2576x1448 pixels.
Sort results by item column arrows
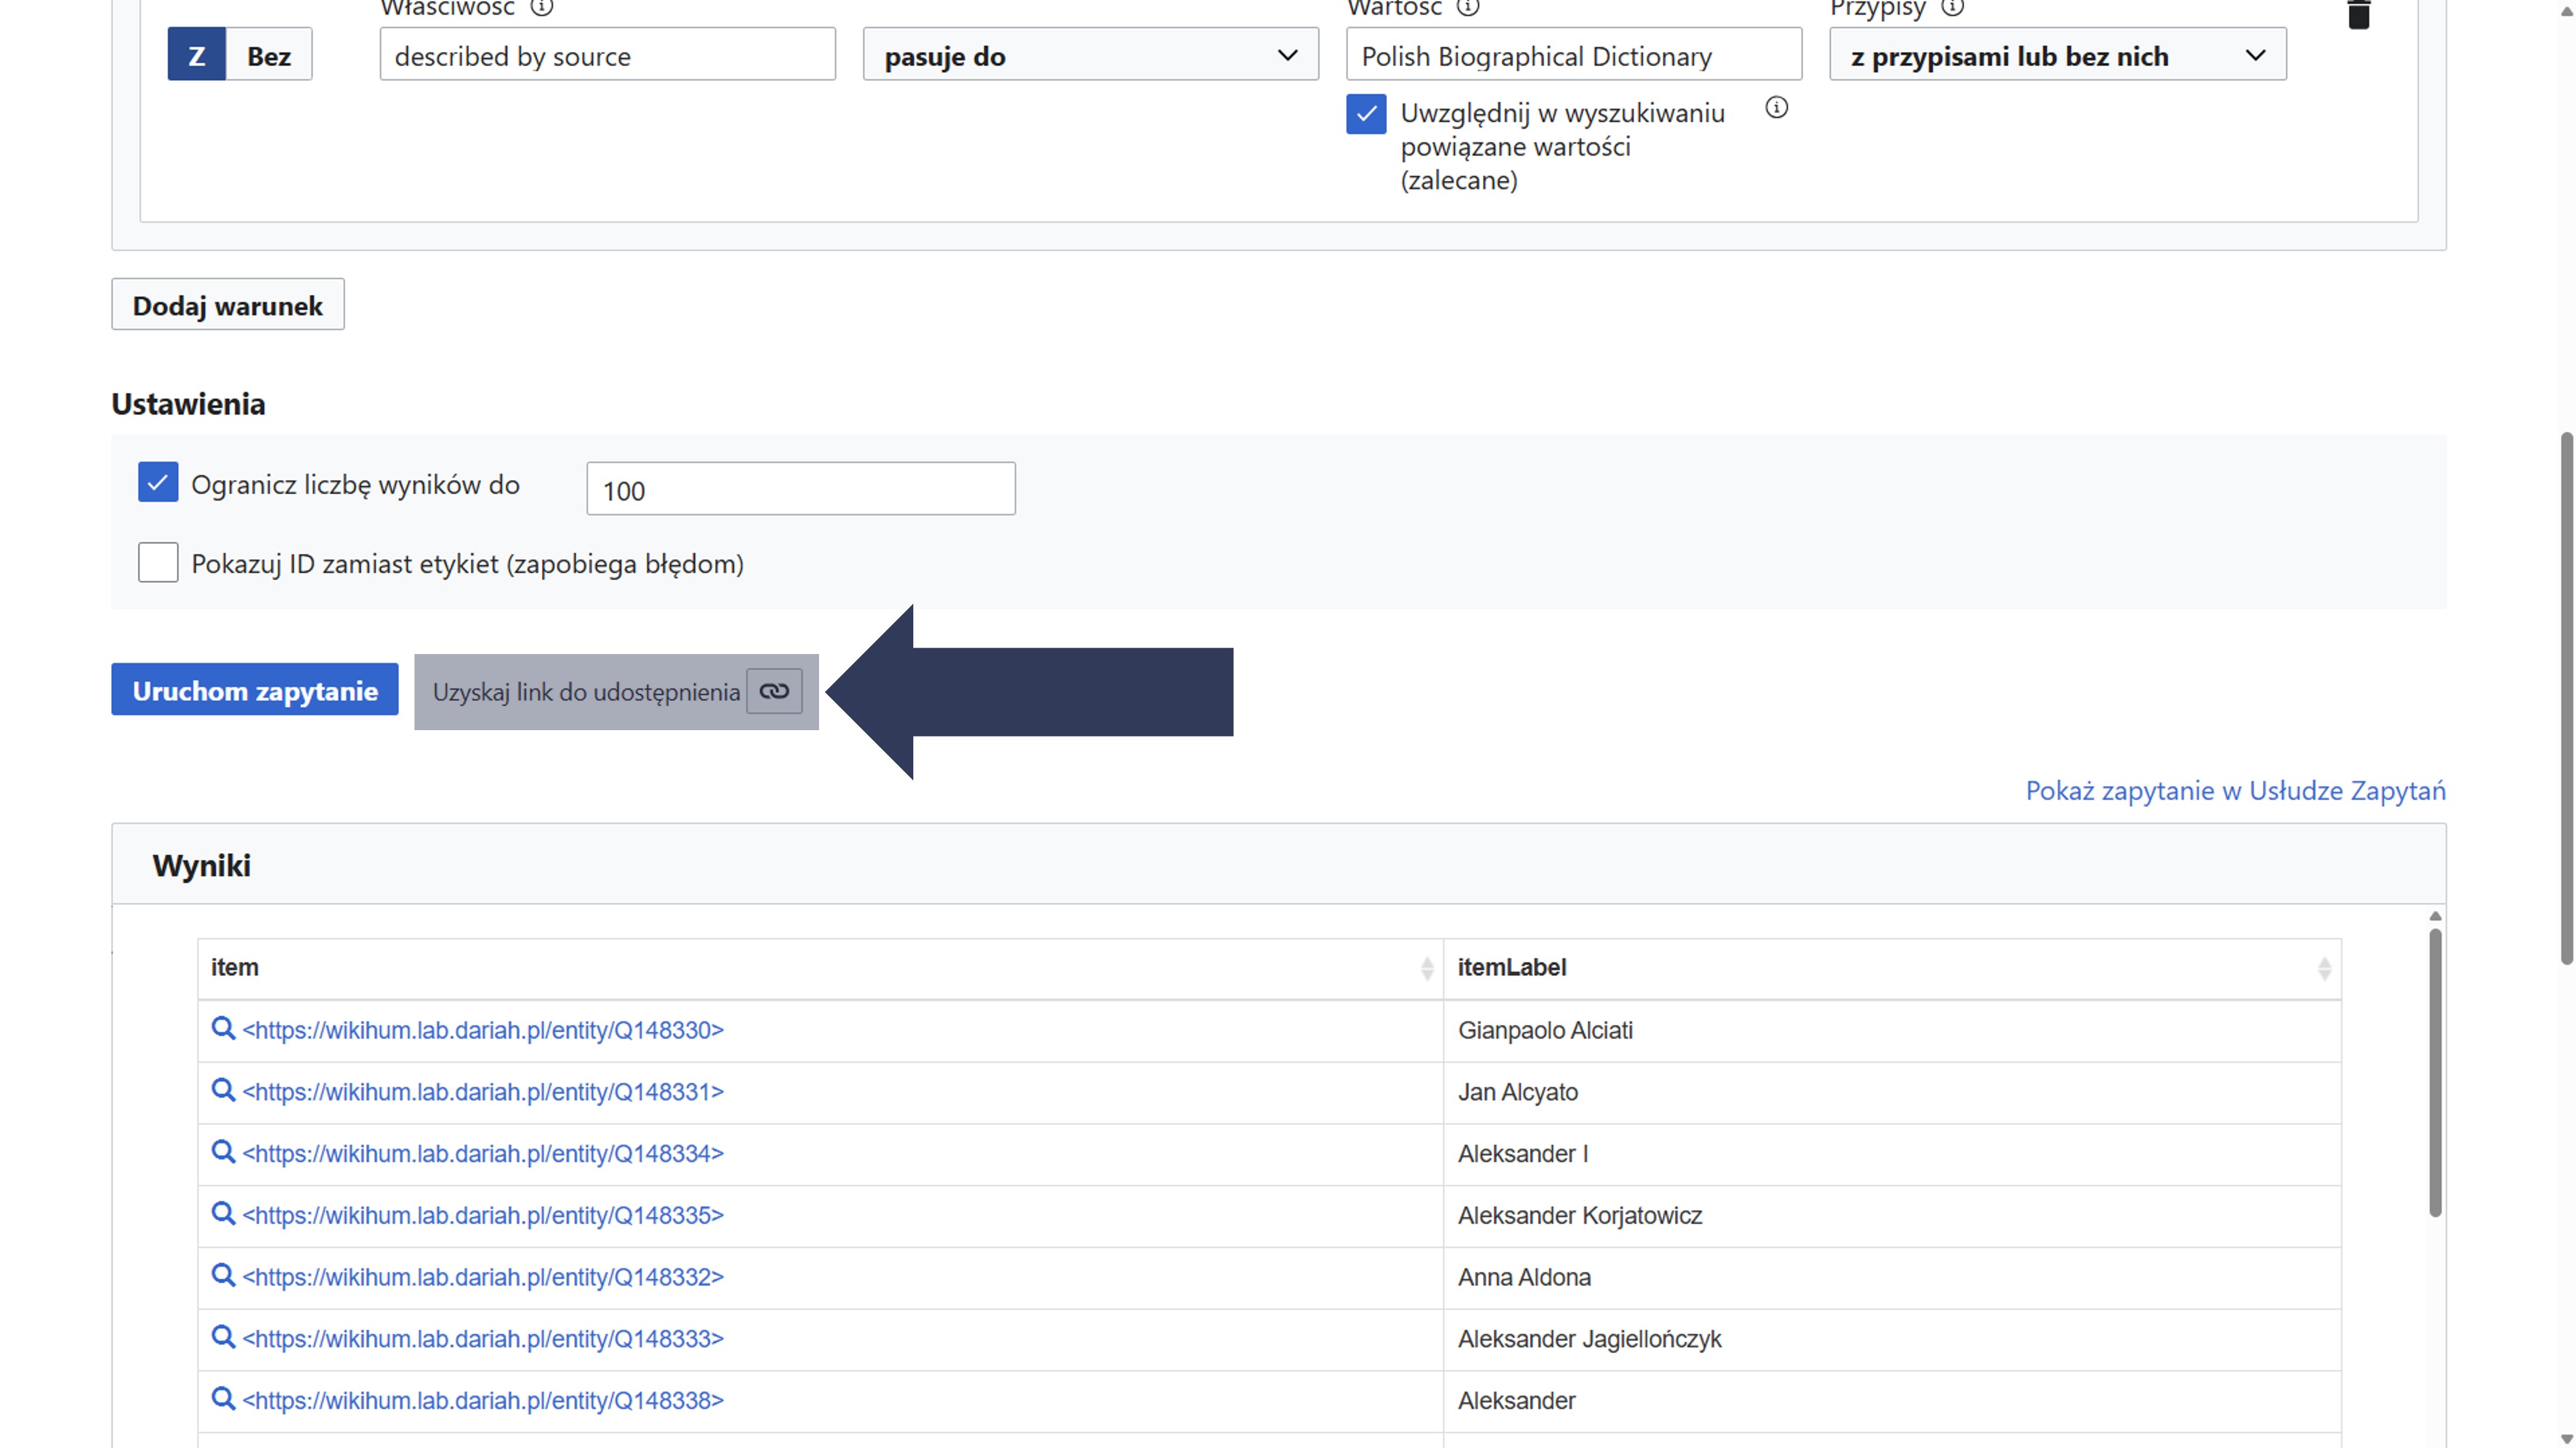point(1426,967)
